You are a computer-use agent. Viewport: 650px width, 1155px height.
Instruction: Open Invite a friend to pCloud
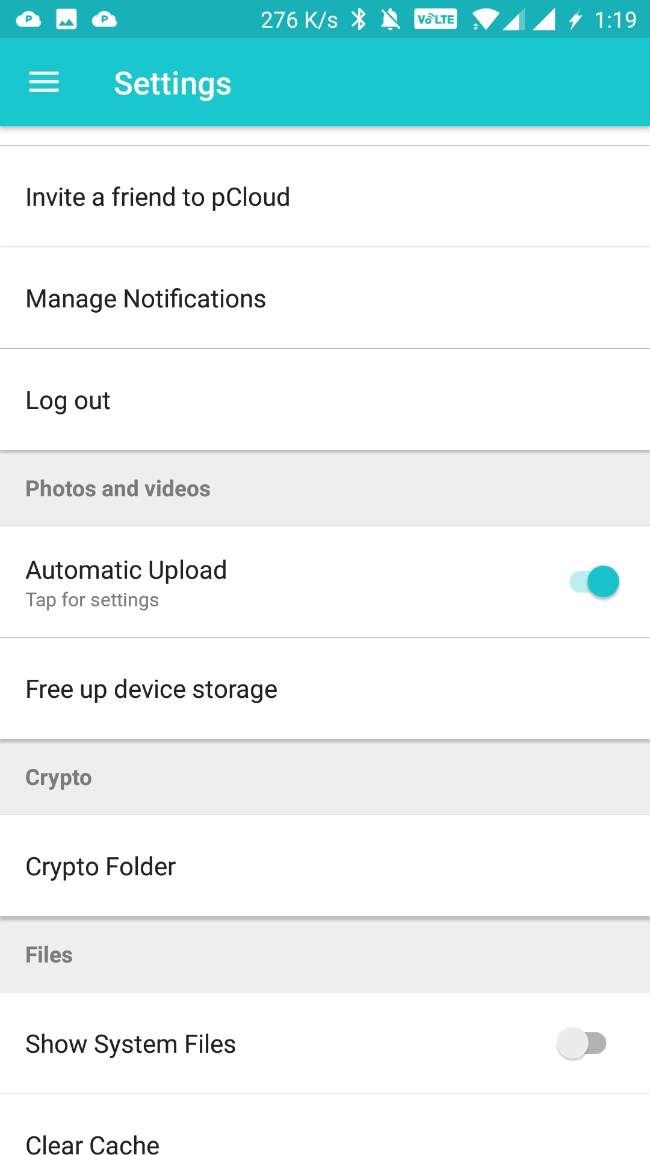158,197
